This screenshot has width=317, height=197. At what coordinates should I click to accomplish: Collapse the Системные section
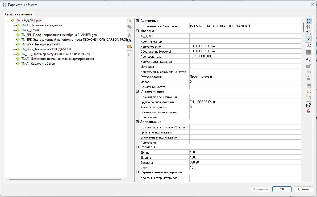[137, 21]
